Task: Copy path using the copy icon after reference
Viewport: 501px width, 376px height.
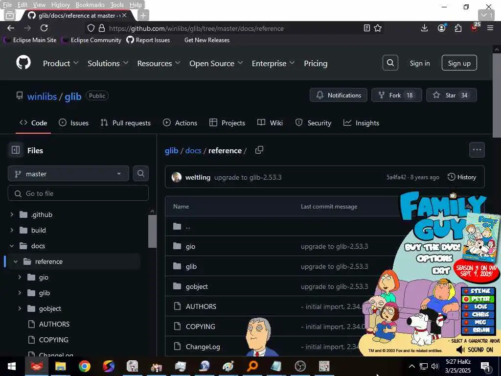Action: click(259, 150)
